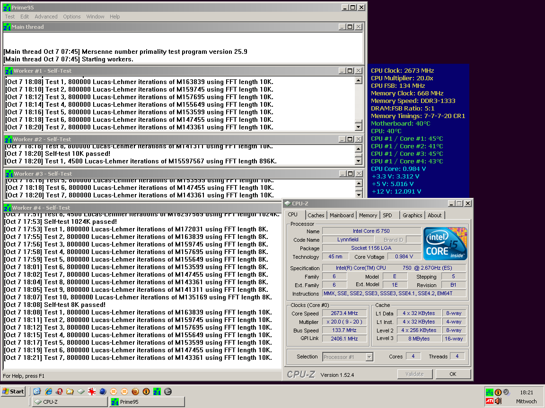The height and width of the screenshot is (408, 545).
Task: Open the Options menu in Prime95
Action: pos(72,17)
